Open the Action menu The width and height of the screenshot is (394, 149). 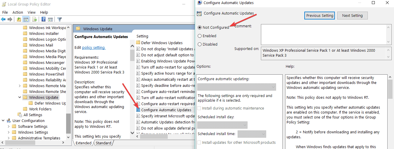click(18, 12)
